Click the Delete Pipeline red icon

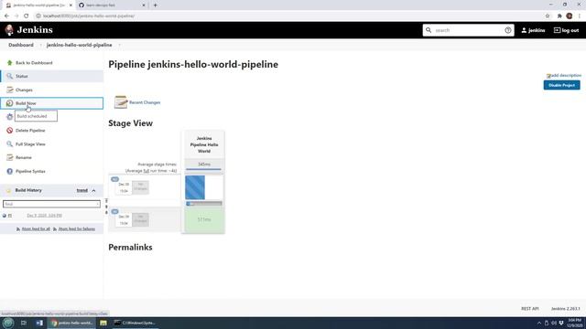click(10, 131)
